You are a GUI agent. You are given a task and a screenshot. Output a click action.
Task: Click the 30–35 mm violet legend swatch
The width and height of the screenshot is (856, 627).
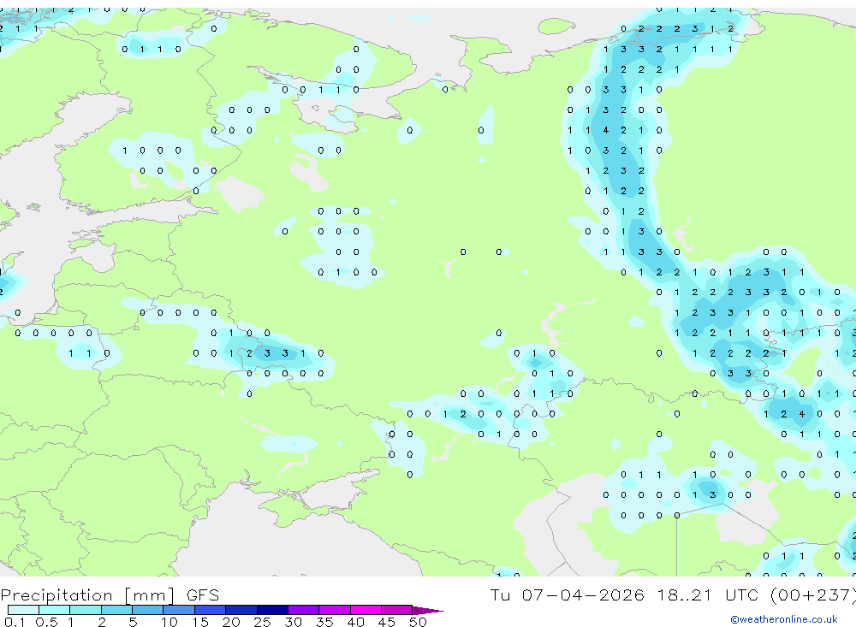303,610
